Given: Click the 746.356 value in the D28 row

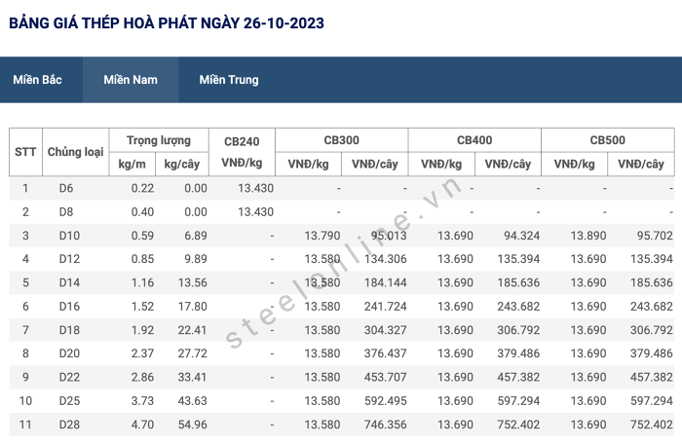Looking at the screenshot, I should pyautogui.click(x=386, y=425).
